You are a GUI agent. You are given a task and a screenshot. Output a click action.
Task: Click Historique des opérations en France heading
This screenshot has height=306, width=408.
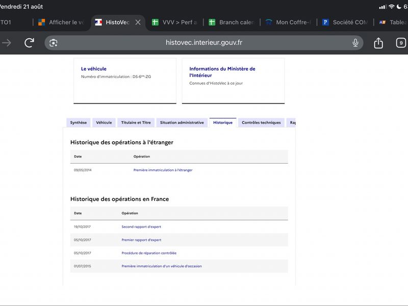(119, 199)
